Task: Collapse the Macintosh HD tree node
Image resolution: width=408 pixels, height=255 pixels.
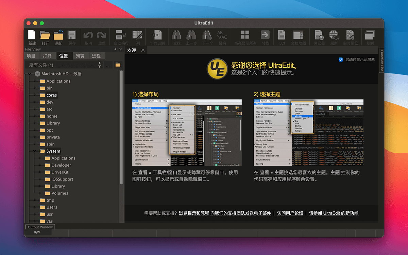Action: (x=30, y=74)
